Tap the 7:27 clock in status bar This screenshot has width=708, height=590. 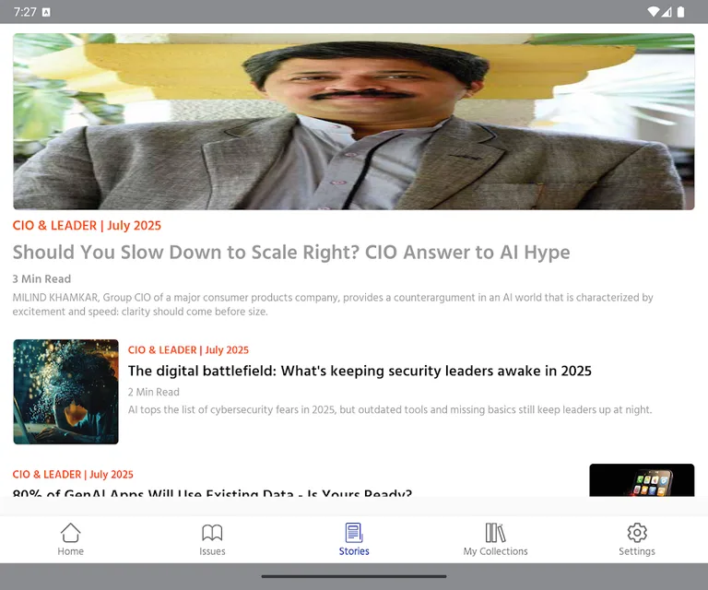pyautogui.click(x=25, y=12)
